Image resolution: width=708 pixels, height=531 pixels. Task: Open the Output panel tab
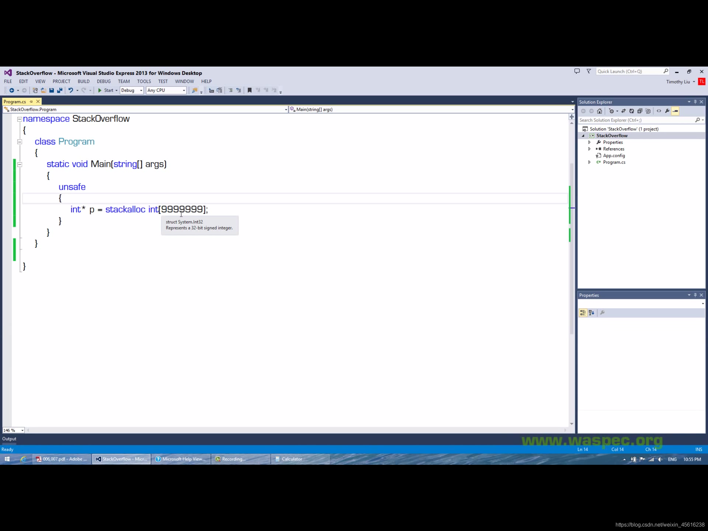click(9, 439)
